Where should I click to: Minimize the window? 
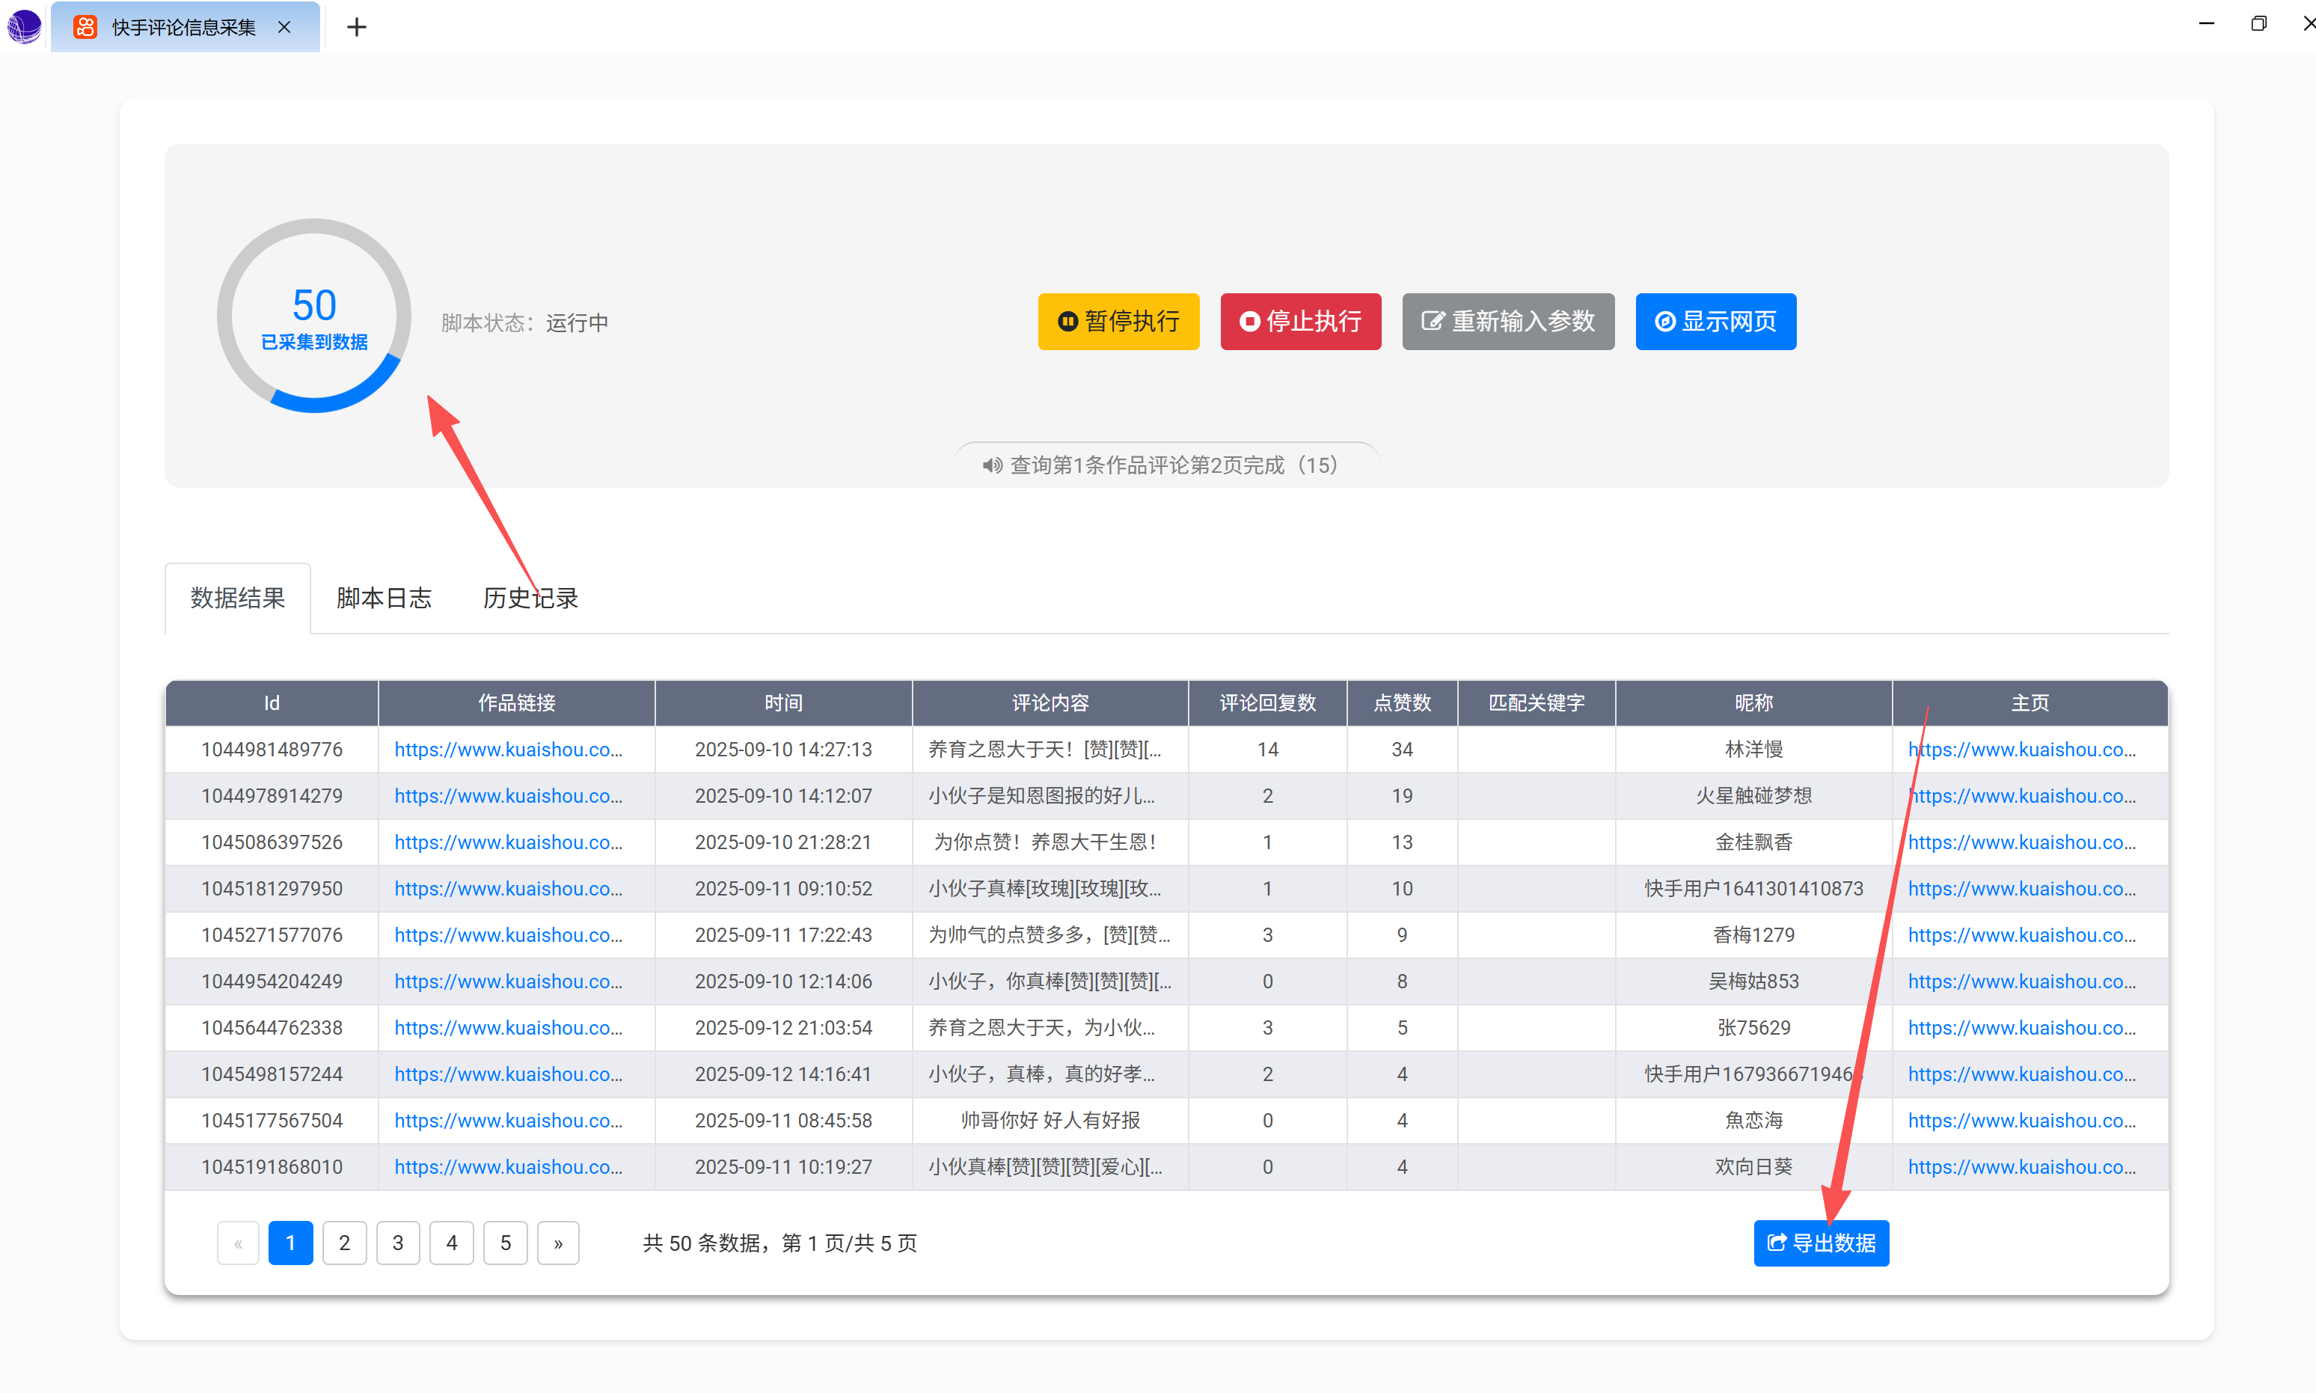click(x=2206, y=23)
